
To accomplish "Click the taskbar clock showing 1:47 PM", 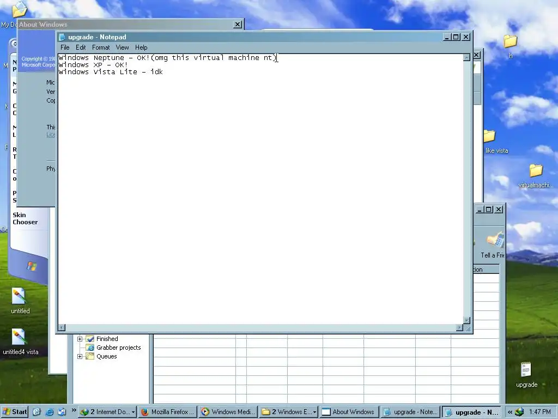I will [x=539, y=412].
